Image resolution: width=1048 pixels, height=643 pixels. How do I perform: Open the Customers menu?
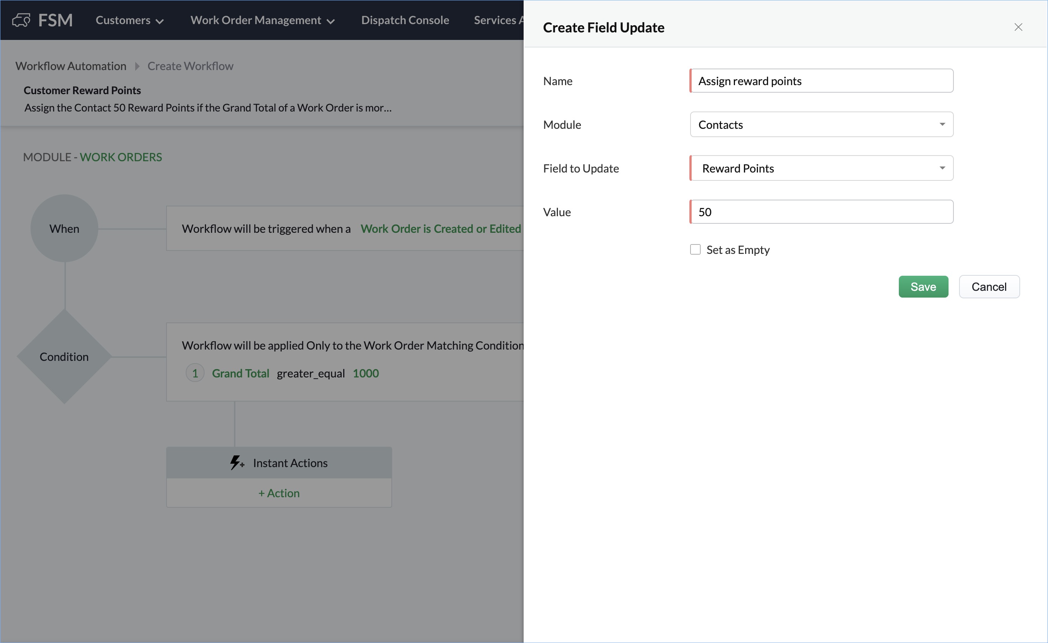pyautogui.click(x=129, y=20)
